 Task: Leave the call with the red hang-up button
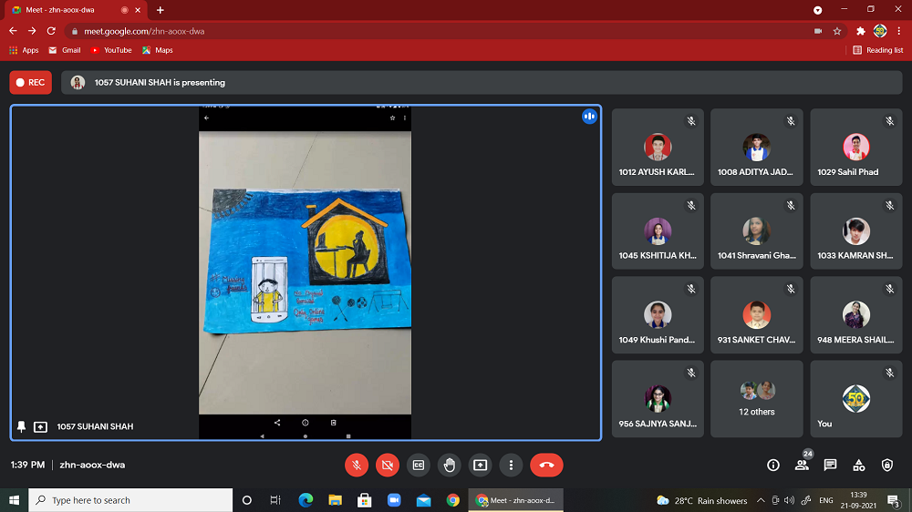click(546, 465)
